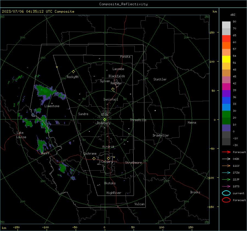Viewport: 247px width, 231px height.
Task: Click the yellow v marker northeast of Calgary
Action: point(114,157)
